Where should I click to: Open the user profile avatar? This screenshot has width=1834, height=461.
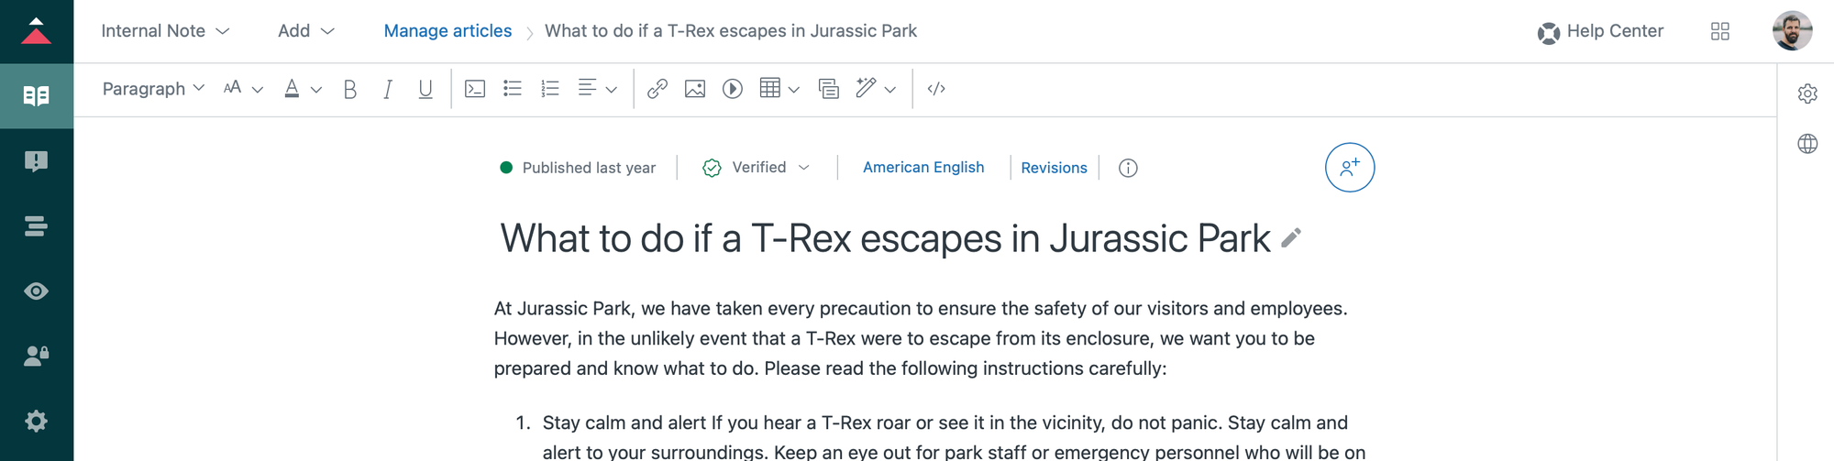pyautogui.click(x=1792, y=31)
